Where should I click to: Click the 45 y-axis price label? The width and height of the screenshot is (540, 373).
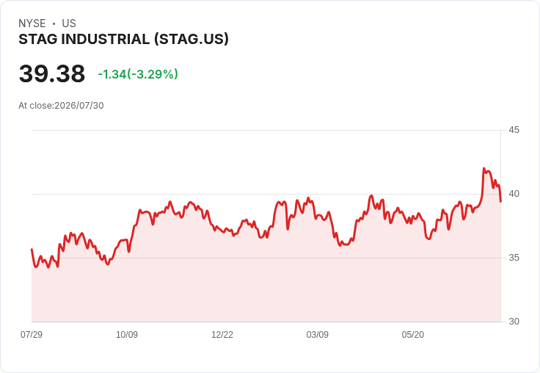[x=514, y=130]
